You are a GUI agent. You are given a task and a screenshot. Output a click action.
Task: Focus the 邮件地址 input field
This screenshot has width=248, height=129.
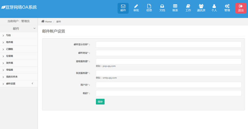(x=168, y=53)
